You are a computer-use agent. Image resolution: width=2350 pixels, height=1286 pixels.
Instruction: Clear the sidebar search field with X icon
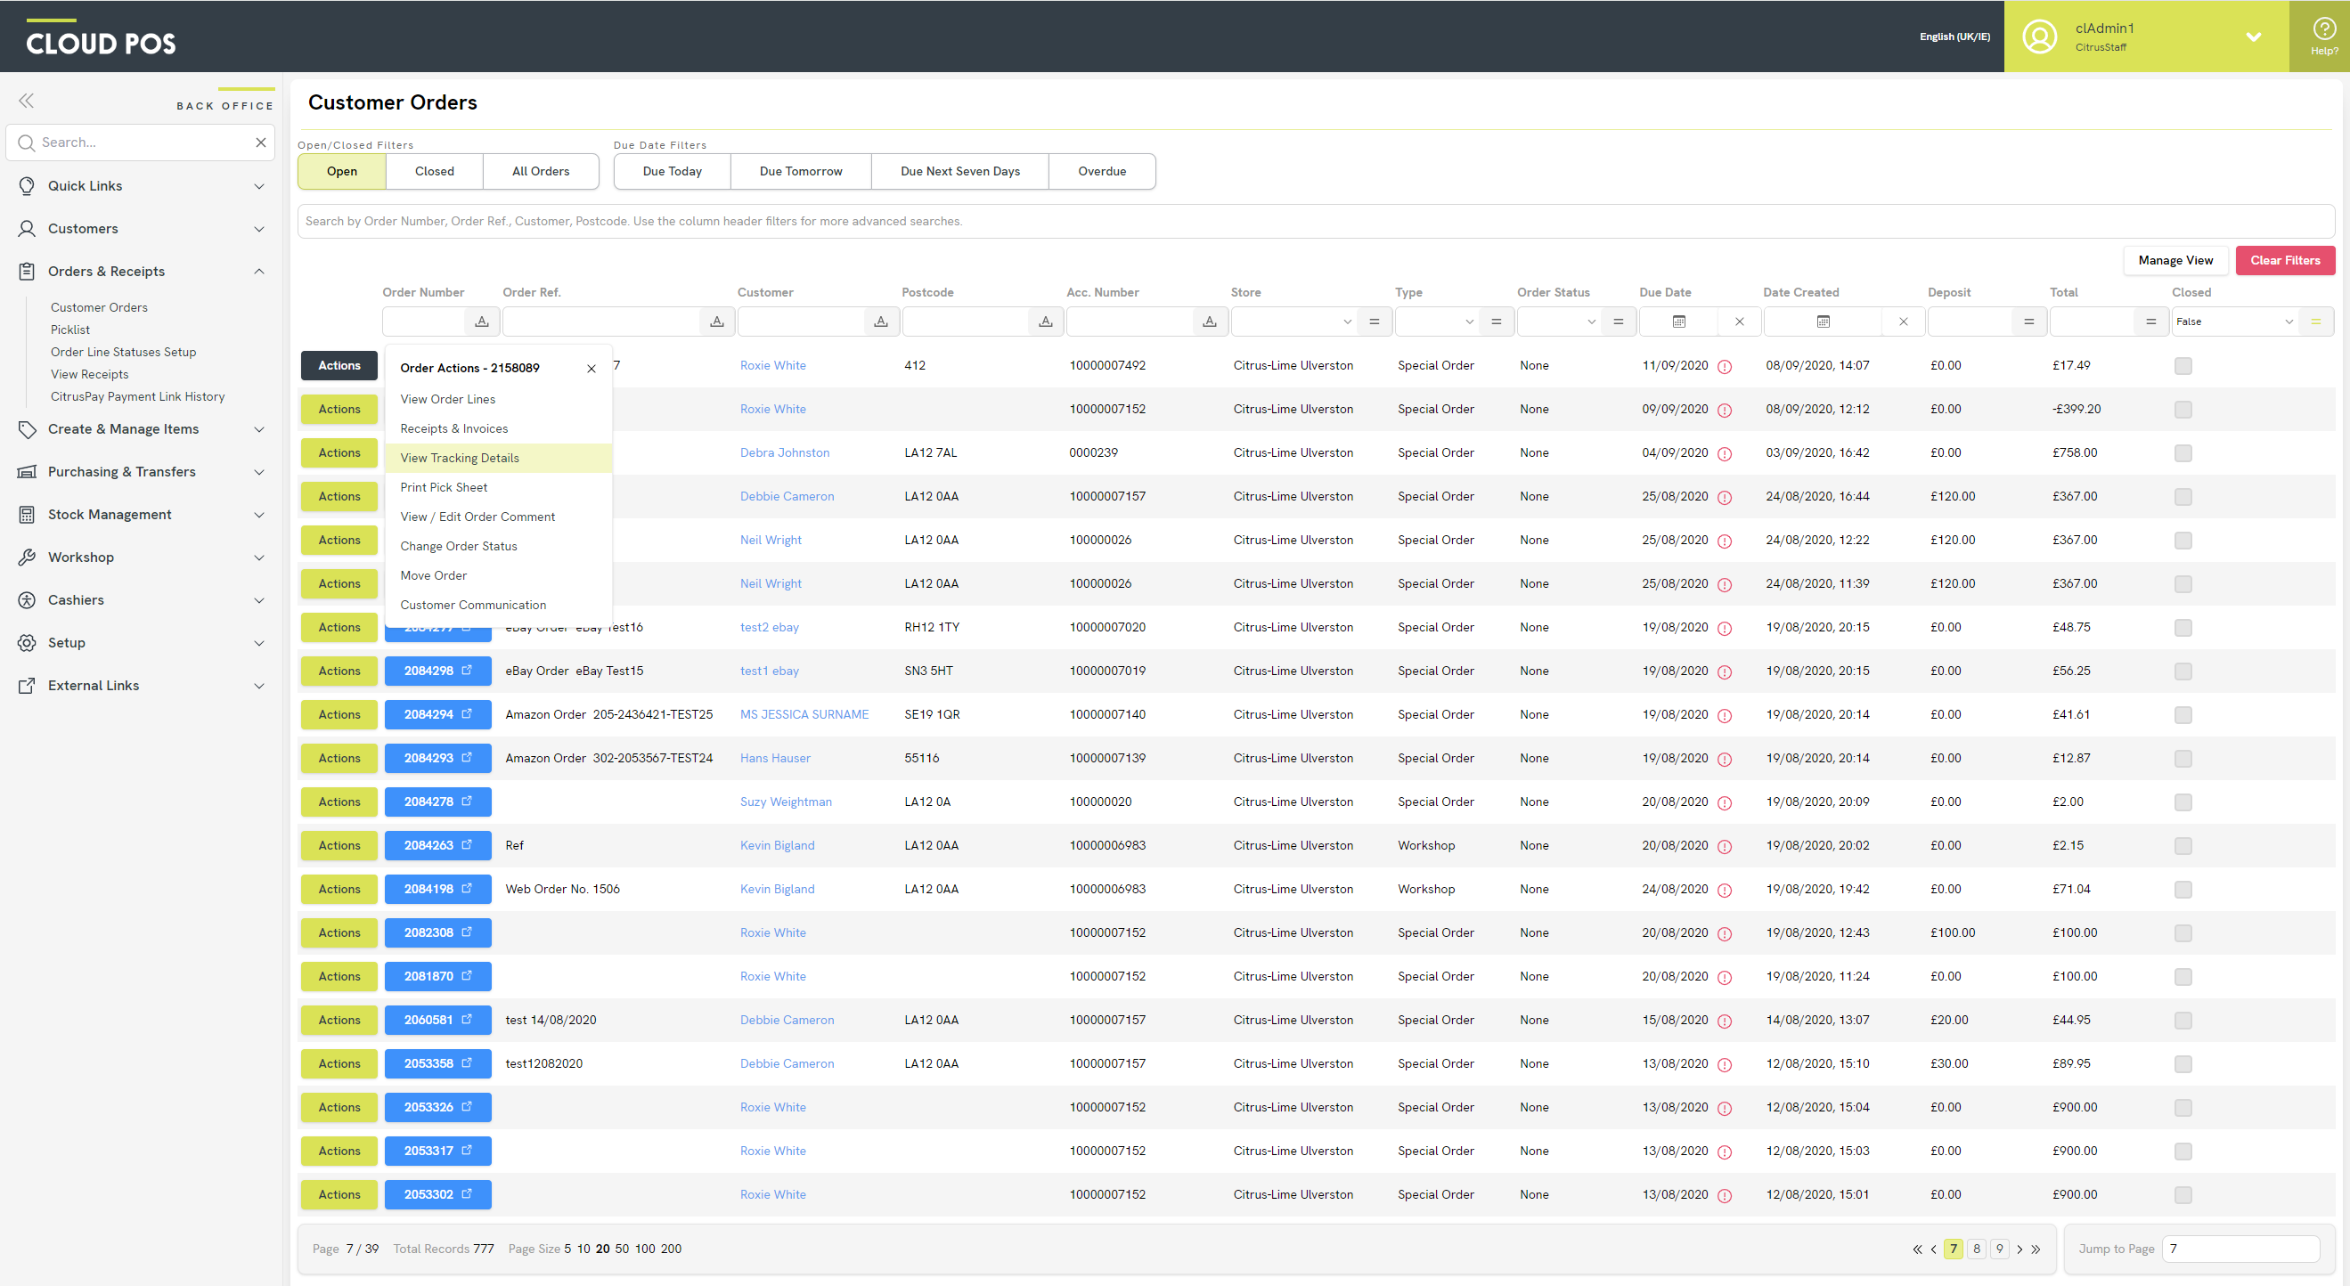click(x=261, y=142)
